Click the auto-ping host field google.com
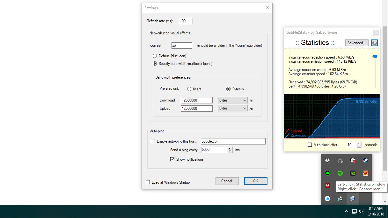388x218 pixels. pyautogui.click(x=233, y=141)
